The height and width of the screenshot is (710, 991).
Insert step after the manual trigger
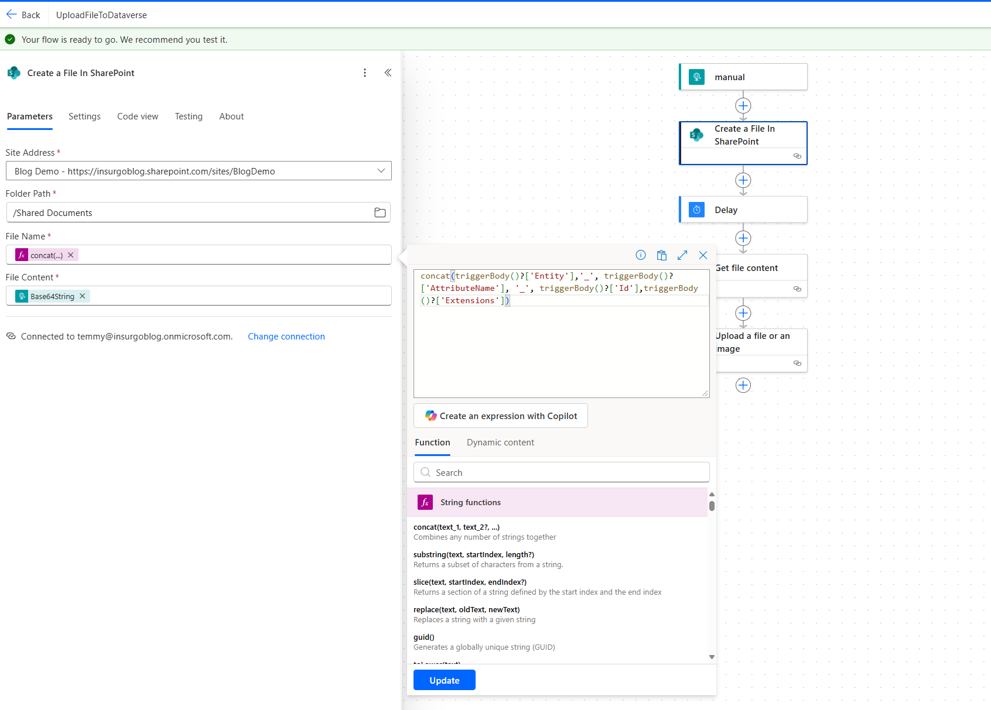coord(743,106)
